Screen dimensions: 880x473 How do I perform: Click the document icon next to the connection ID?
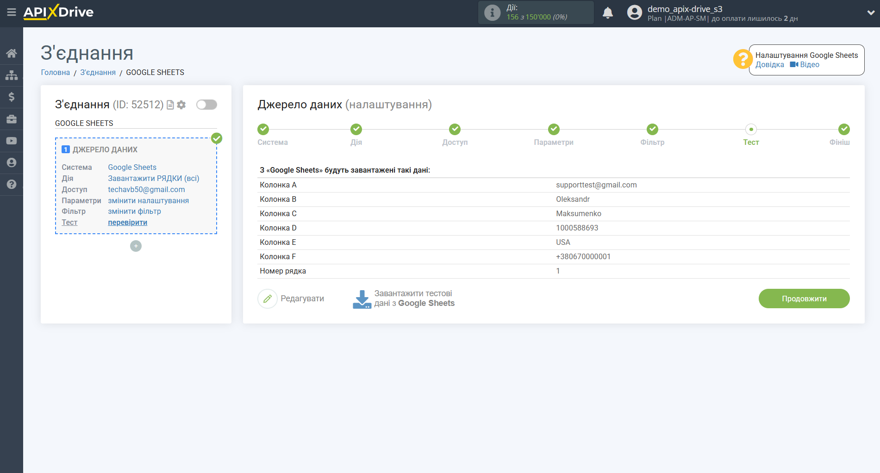coord(170,105)
